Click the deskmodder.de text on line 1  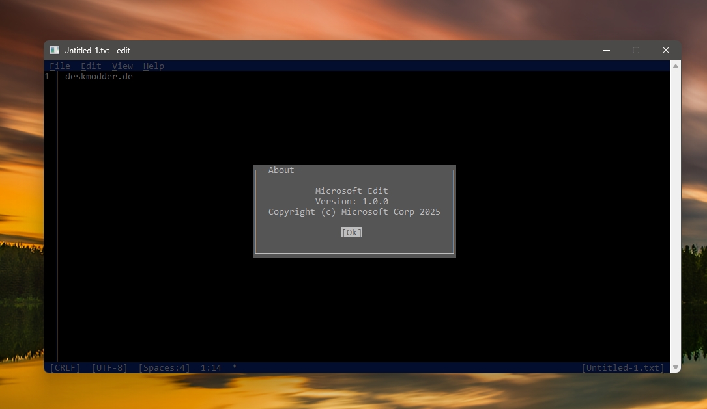pyautogui.click(x=99, y=77)
